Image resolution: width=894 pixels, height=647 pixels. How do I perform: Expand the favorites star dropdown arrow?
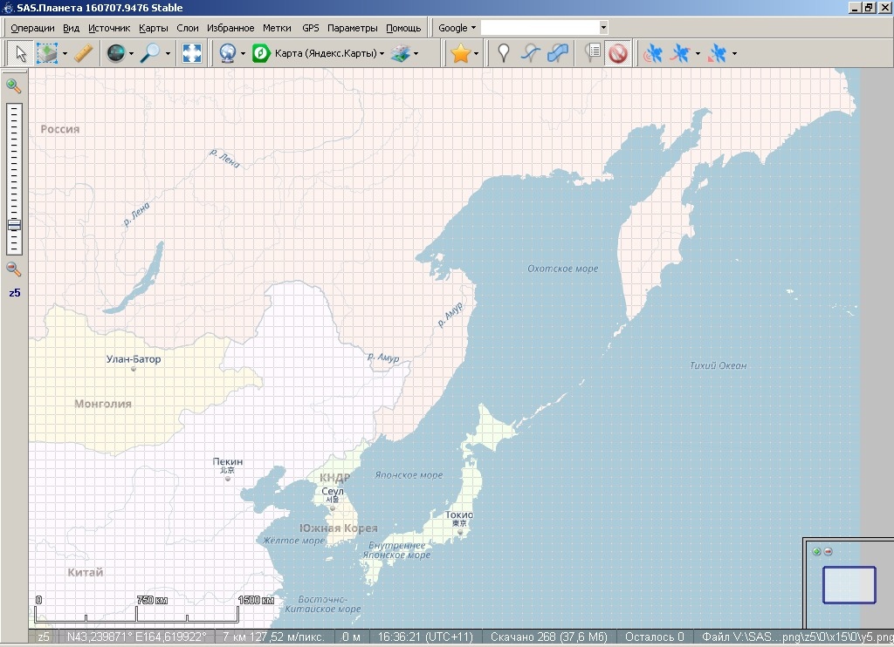tap(476, 54)
